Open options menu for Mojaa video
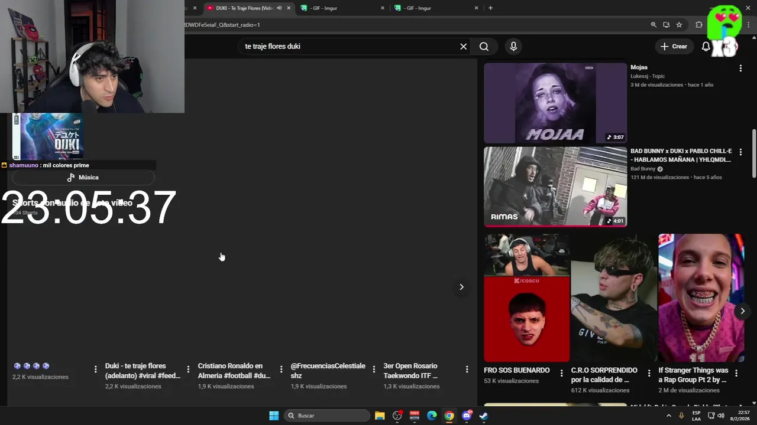 pyautogui.click(x=740, y=68)
